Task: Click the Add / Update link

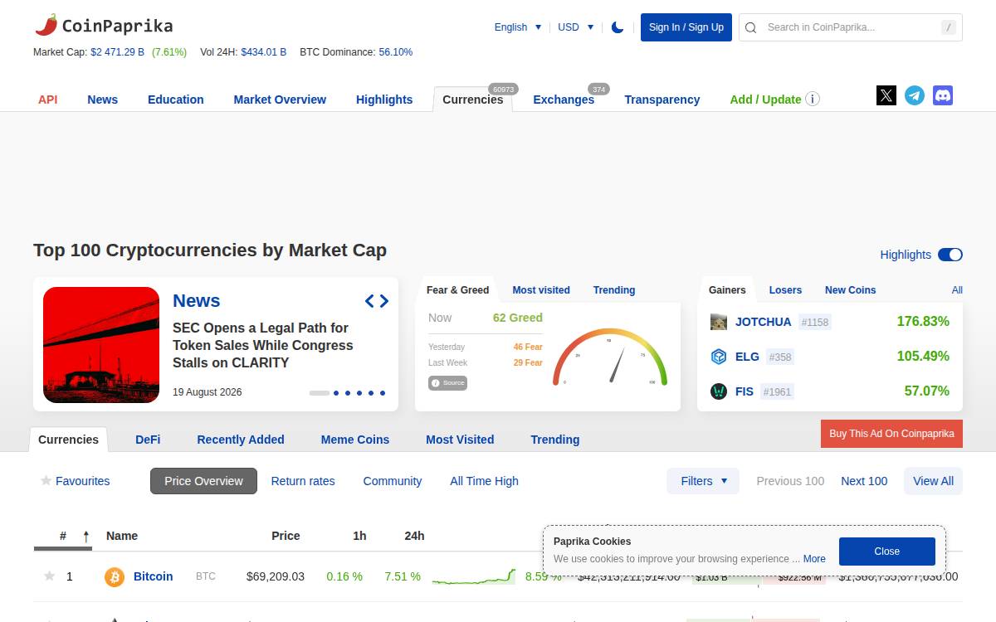Action: 765,100
